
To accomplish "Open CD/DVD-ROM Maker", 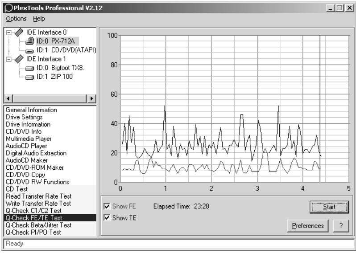I will coord(35,167).
